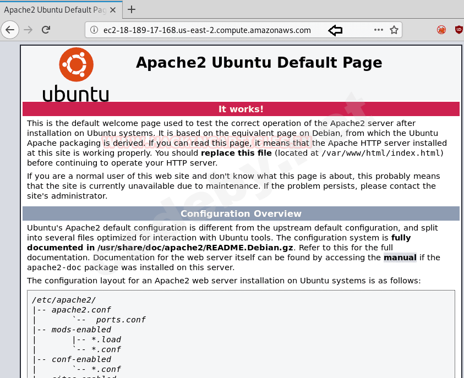464x378 pixels.
Task: Open the page actions three-dots menu
Action: 379,30
